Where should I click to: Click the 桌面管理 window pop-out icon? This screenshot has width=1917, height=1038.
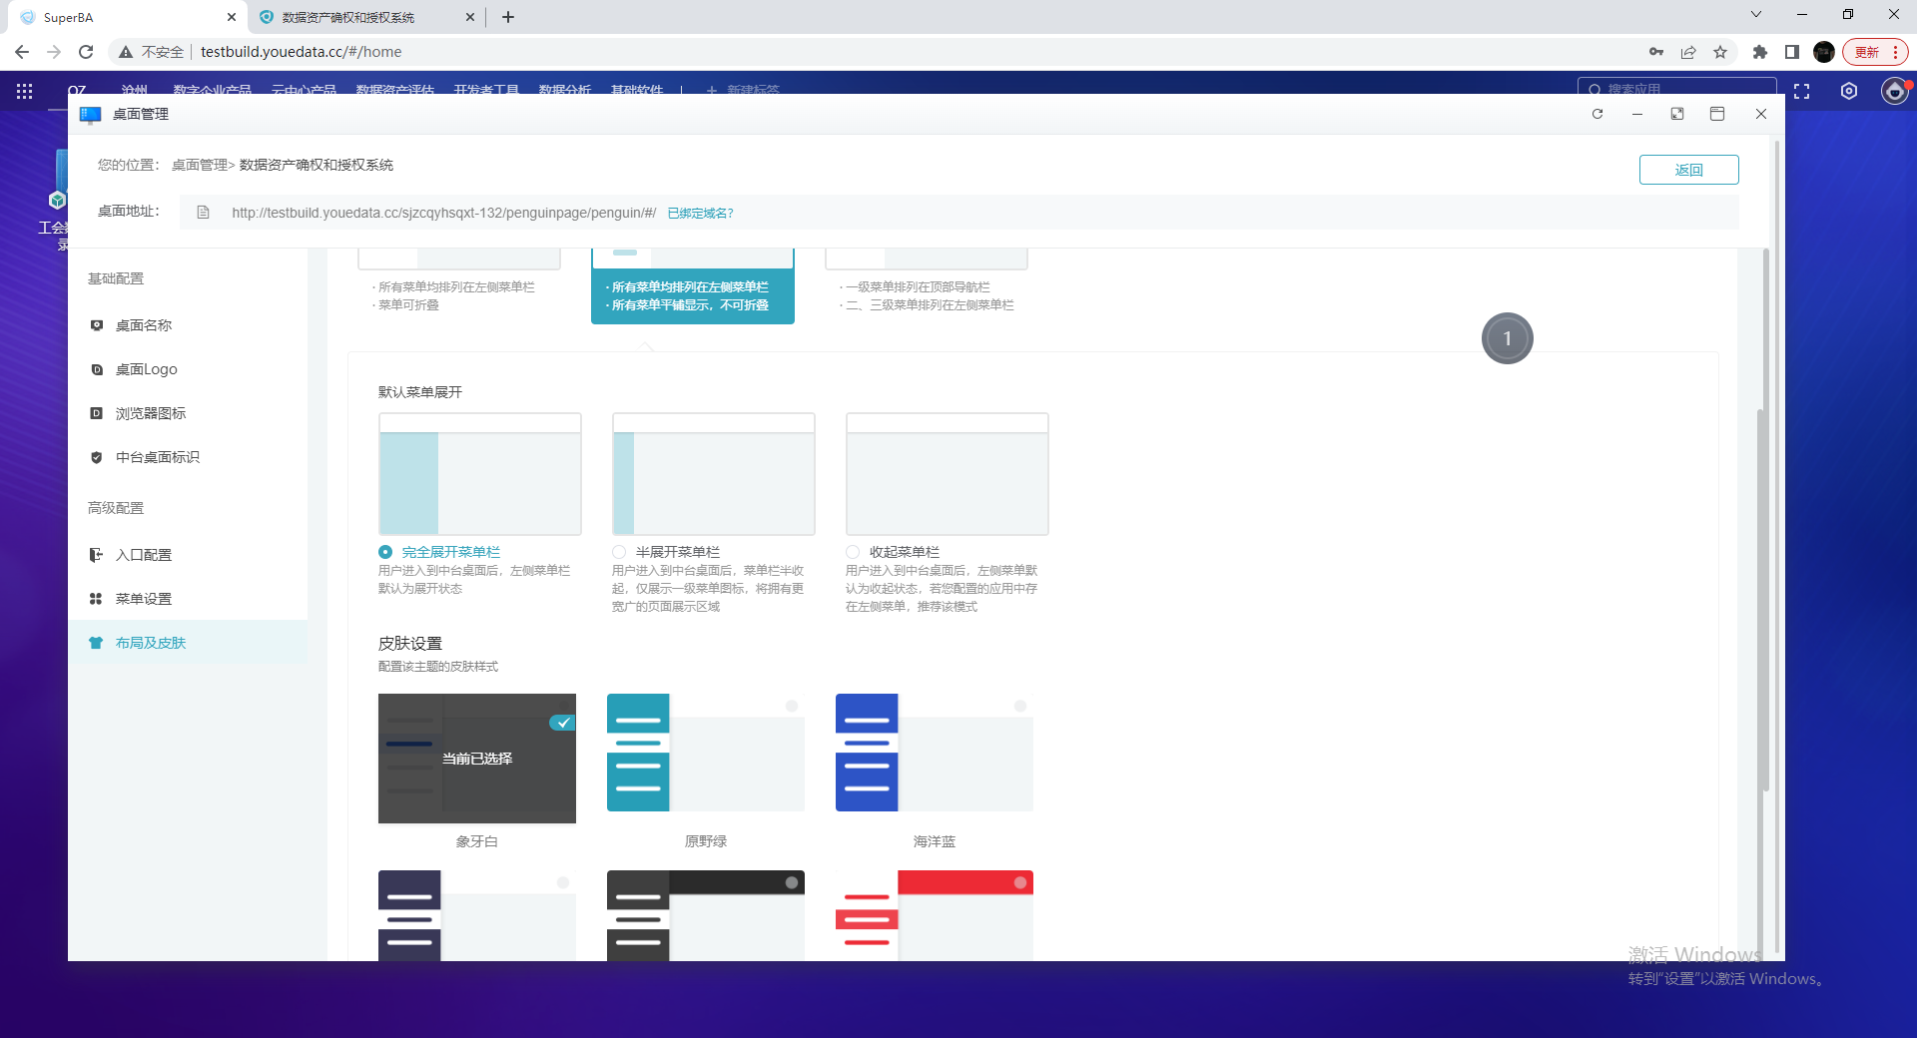(x=1677, y=114)
